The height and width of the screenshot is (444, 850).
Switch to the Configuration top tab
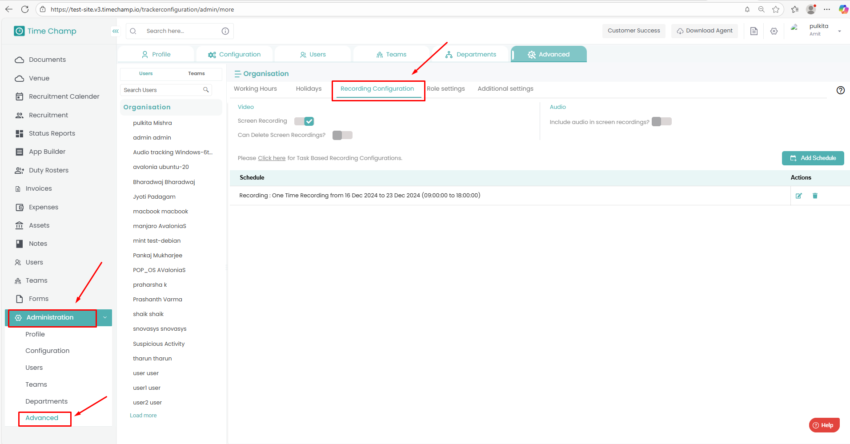pos(234,54)
